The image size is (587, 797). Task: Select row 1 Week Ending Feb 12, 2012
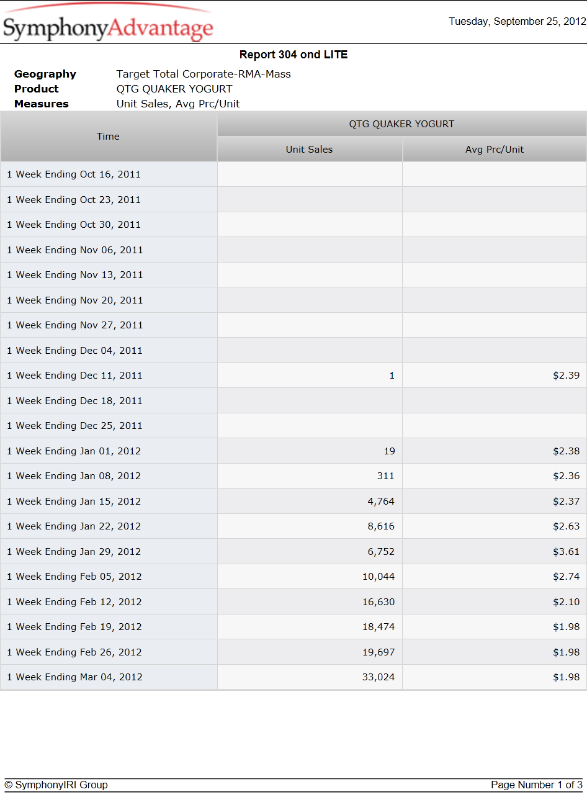pos(293,602)
